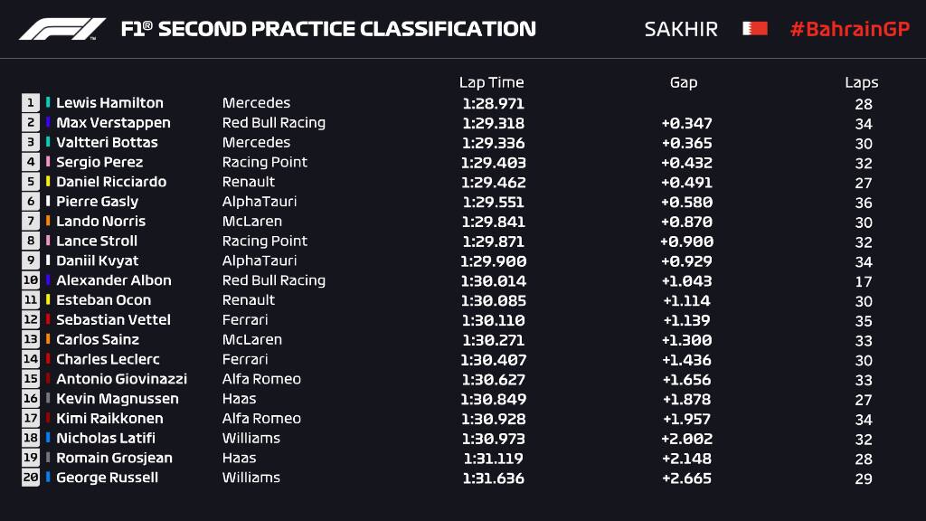Click yellow Renault color bar beside Esteban Ocon
Screen dimensions: 926x521
coord(49,300)
